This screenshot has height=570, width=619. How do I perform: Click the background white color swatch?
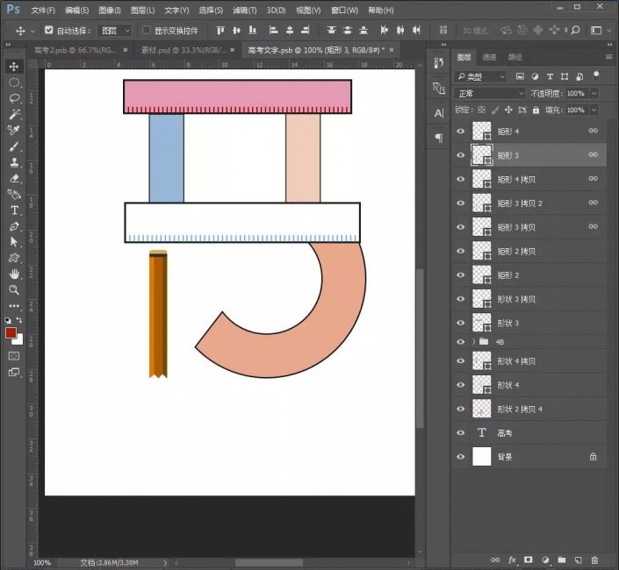click(18, 340)
